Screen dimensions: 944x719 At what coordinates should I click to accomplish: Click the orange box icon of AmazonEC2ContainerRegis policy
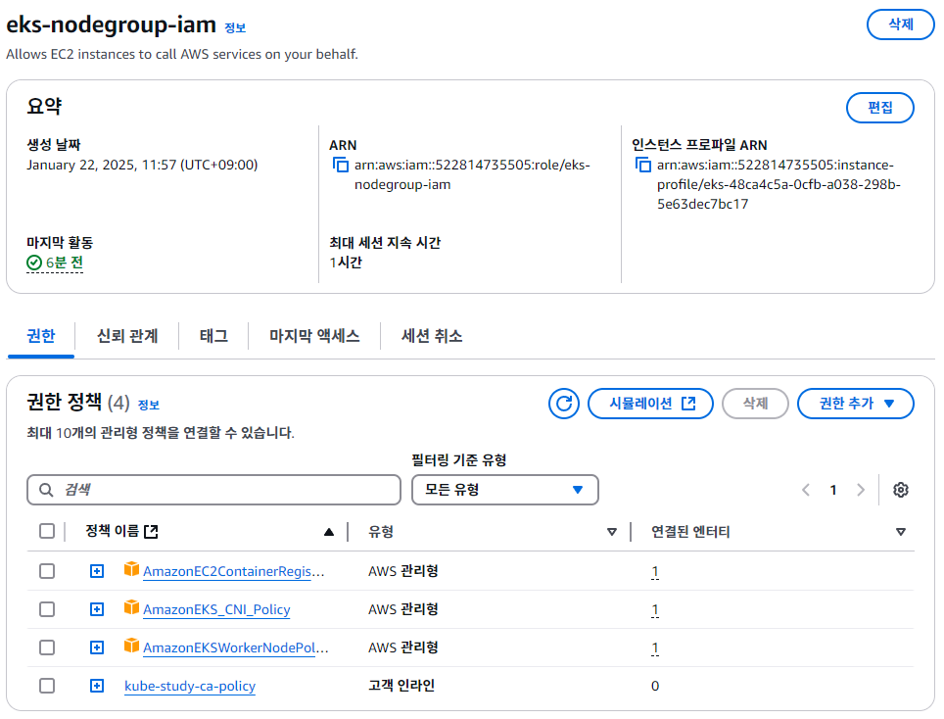pos(131,569)
